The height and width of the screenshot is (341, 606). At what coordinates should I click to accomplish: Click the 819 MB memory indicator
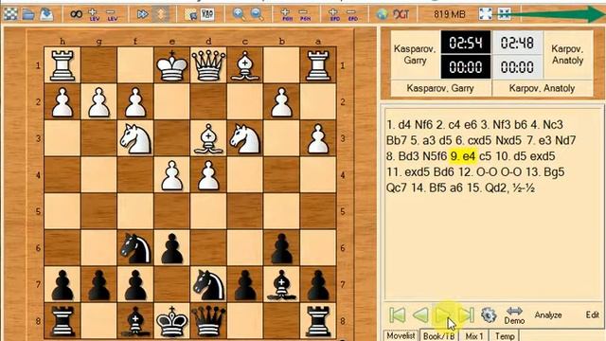tap(449, 15)
